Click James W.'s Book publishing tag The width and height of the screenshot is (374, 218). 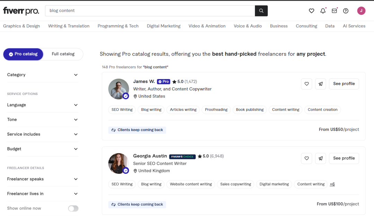pos(250,110)
